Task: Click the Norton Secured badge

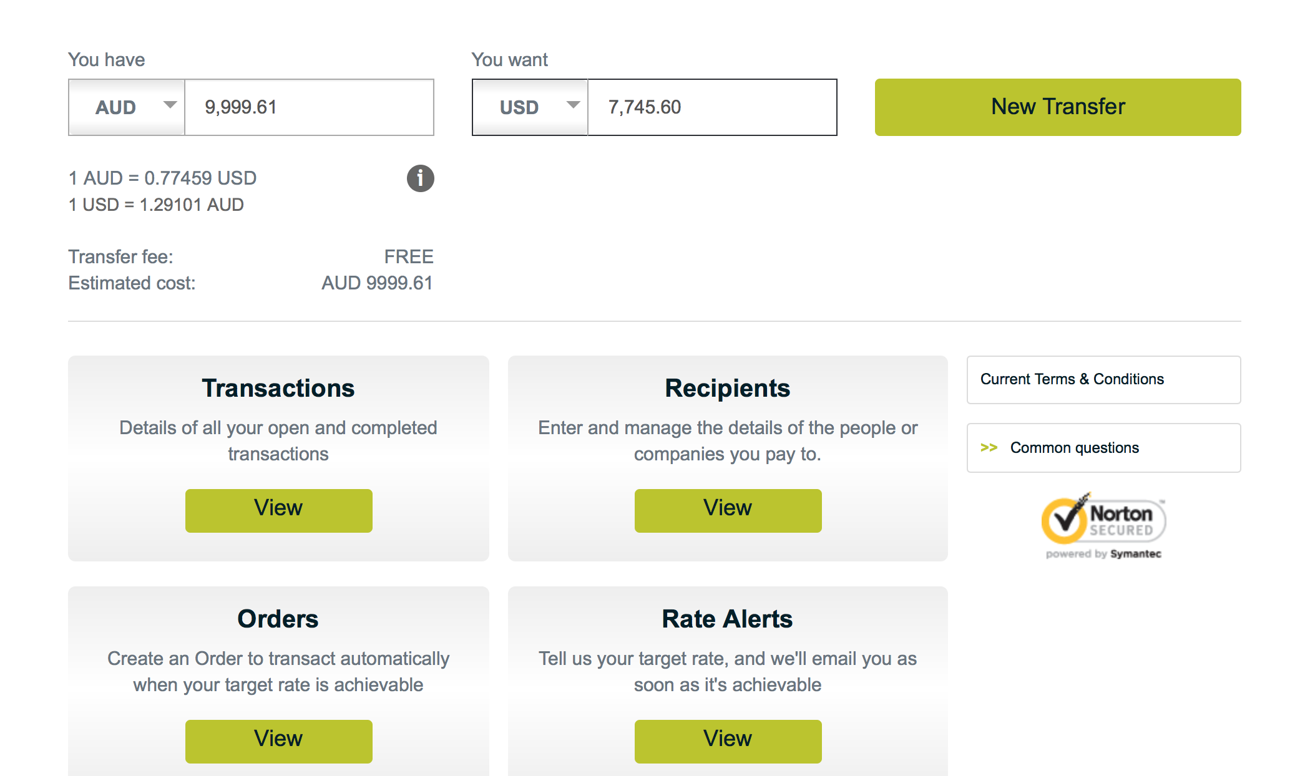Action: pyautogui.click(x=1103, y=526)
